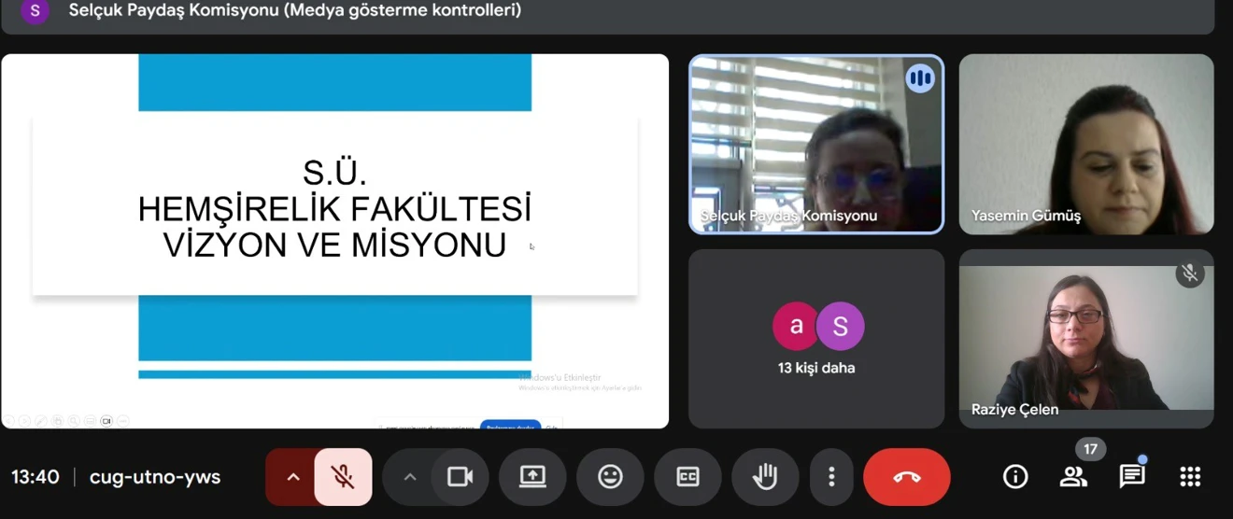Viewport: 1233px width, 519px height.
Task: Open more options three-dot menu
Action: (x=831, y=477)
